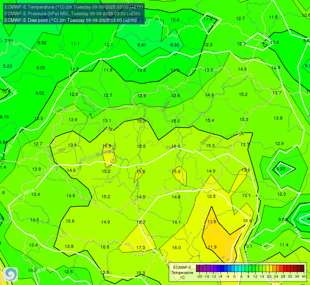
Task: Click the darkest maroon swatch at the legend's 40 end
Action: click(302, 269)
